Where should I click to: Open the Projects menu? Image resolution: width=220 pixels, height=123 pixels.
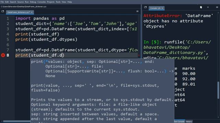click(51, 2)
